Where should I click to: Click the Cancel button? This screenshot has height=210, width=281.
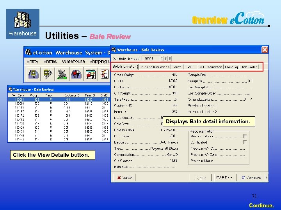tap(124, 177)
